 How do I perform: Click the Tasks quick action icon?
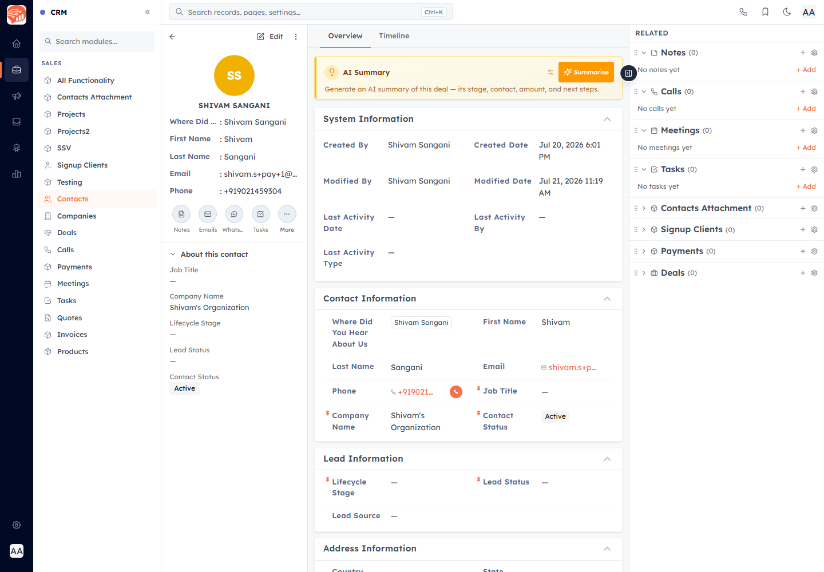coord(260,214)
